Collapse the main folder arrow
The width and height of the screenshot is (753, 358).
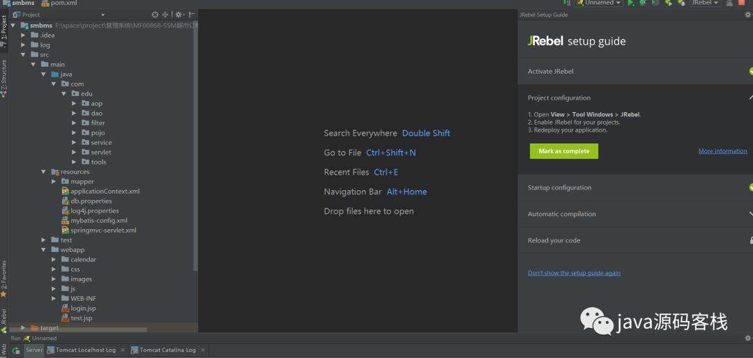[x=33, y=64]
